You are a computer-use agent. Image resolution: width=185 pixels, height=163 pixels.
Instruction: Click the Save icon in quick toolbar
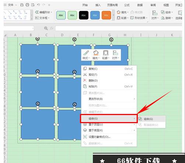(x=22, y=5)
